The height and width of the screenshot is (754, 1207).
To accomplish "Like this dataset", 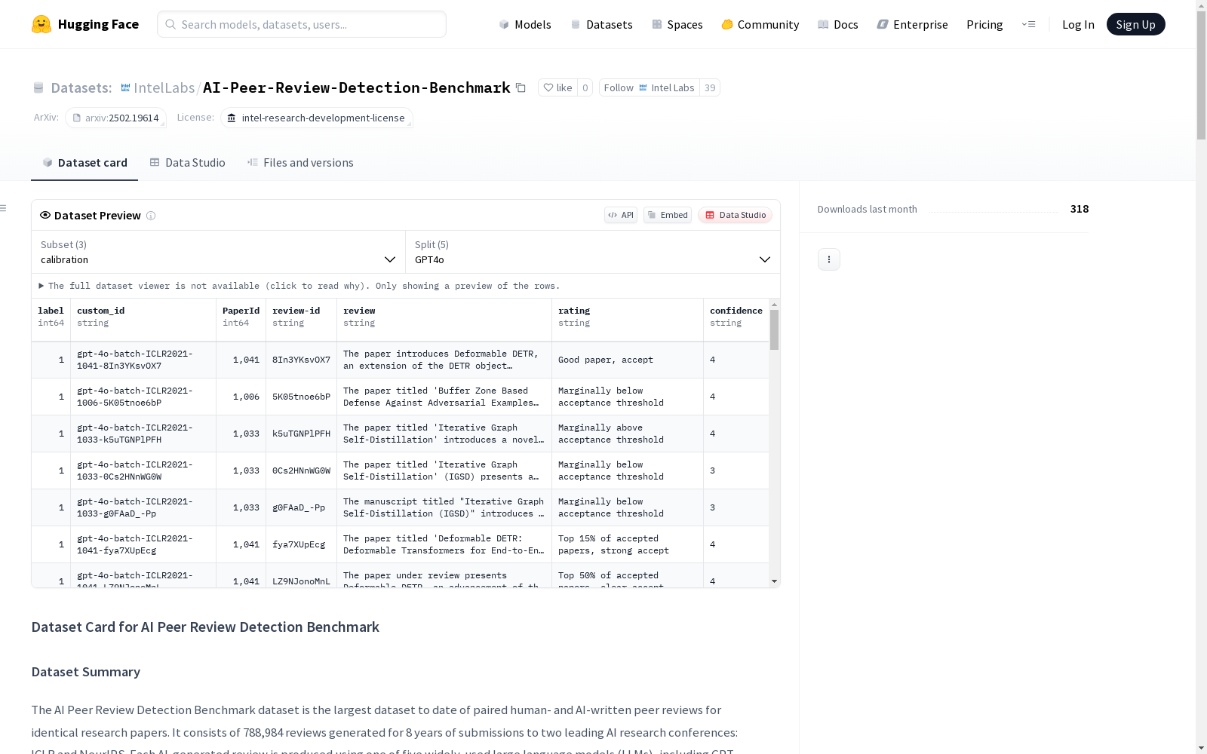I will [x=558, y=87].
